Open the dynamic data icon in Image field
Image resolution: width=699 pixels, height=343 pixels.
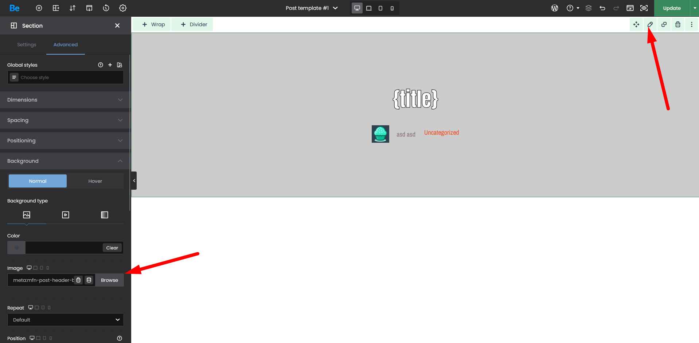89,280
